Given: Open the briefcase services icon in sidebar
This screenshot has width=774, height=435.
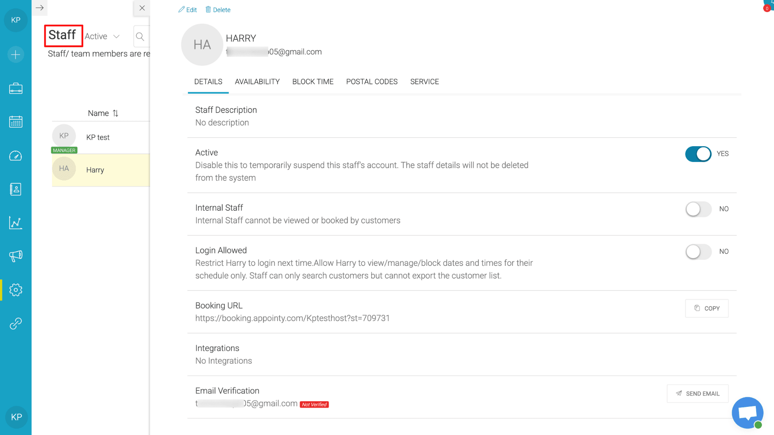Looking at the screenshot, I should tap(16, 89).
